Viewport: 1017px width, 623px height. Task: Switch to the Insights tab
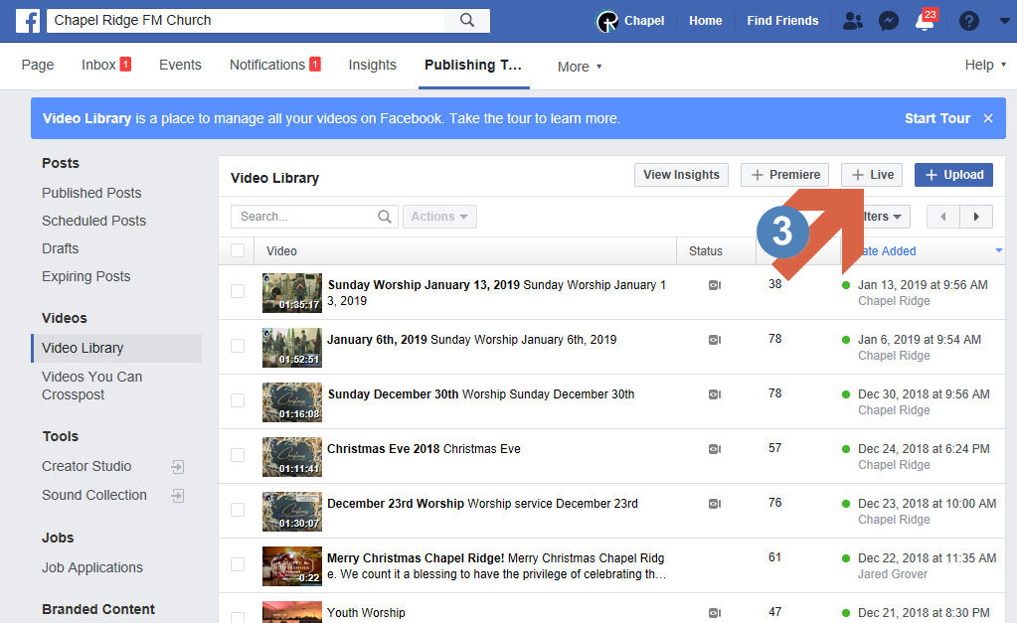[x=372, y=65]
